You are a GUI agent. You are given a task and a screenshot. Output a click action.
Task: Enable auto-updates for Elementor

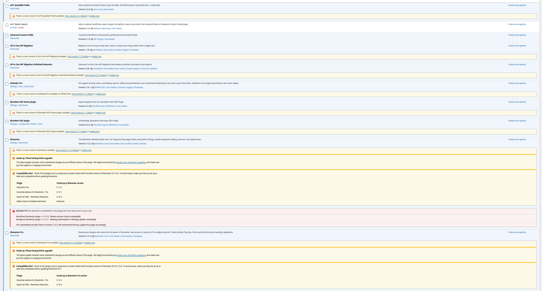[x=517, y=140]
